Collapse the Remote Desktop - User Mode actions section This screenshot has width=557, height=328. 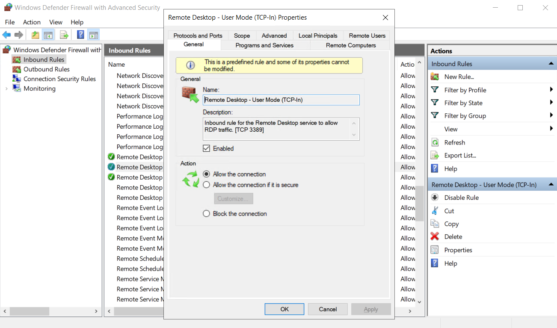click(x=551, y=185)
